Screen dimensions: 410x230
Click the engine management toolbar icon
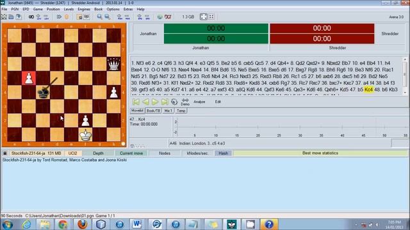86,17
